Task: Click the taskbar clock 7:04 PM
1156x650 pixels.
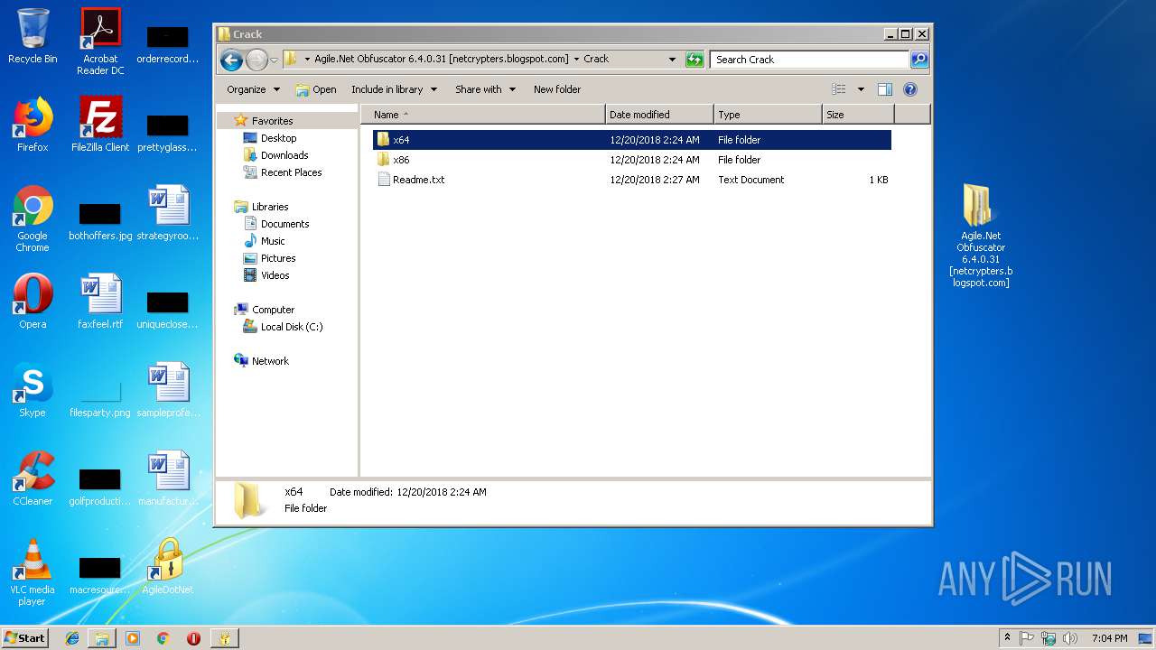Action: pyautogui.click(x=1110, y=638)
